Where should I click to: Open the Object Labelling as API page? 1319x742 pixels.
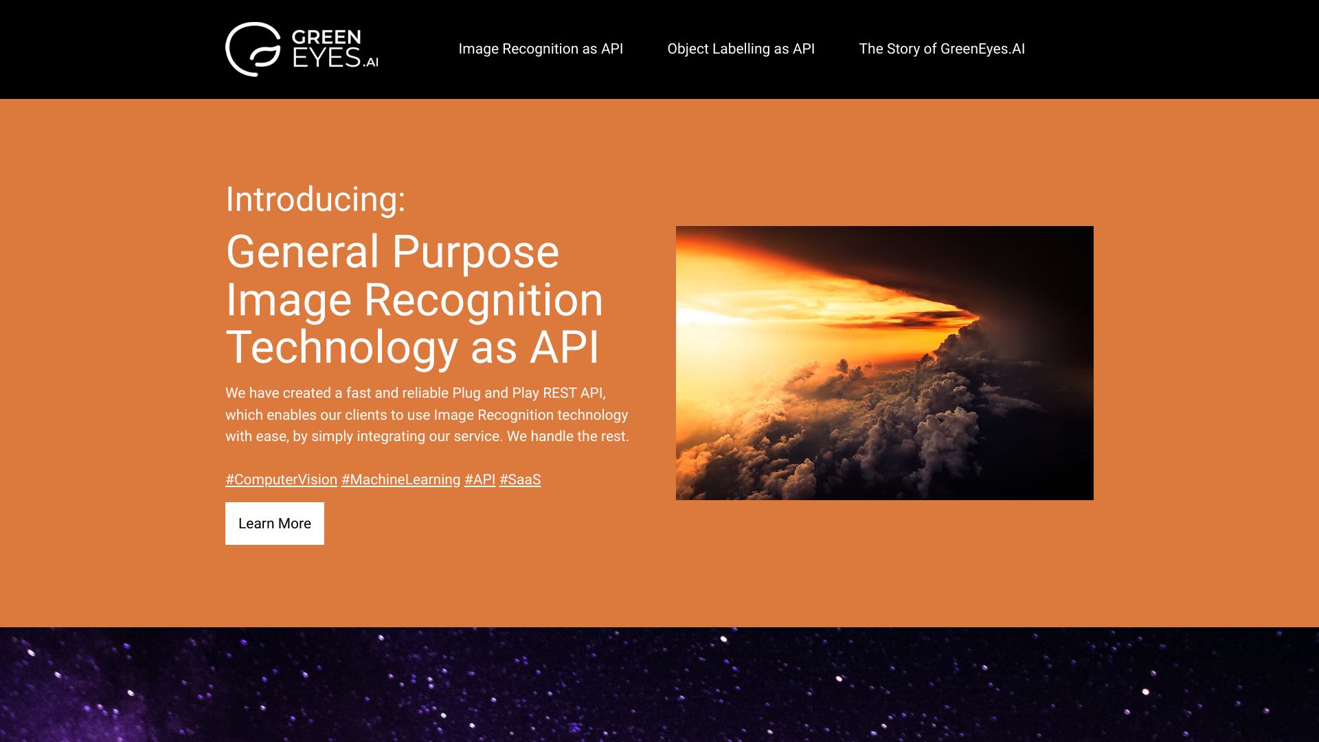tap(741, 49)
